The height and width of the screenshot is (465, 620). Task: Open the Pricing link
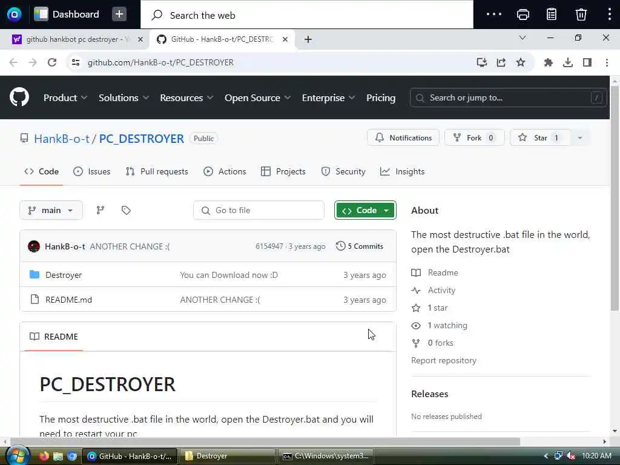pos(381,97)
